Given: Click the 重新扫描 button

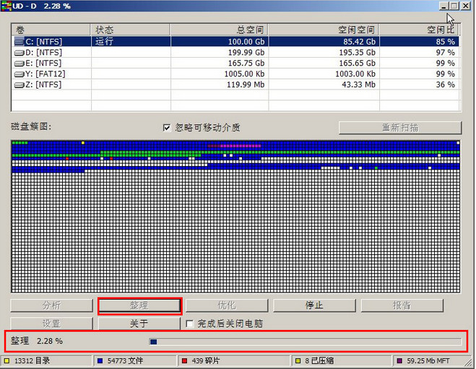Looking at the screenshot, I should point(400,127).
